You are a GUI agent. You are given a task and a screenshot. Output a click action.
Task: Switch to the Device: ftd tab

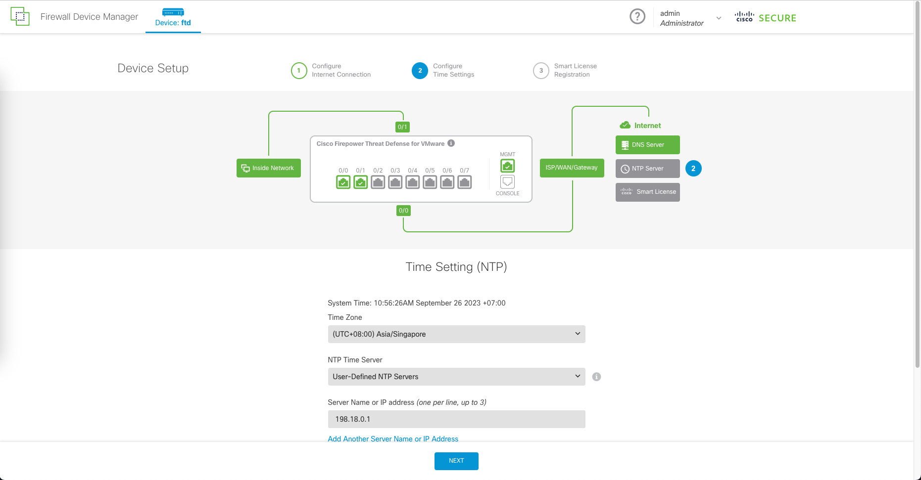173,17
